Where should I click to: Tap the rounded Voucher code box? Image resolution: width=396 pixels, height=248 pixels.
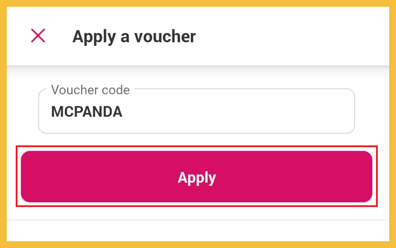point(196,112)
